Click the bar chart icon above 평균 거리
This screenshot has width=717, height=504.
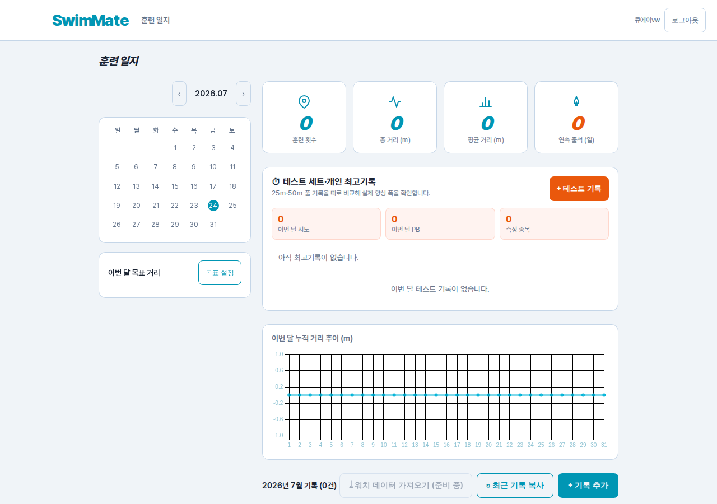(486, 102)
